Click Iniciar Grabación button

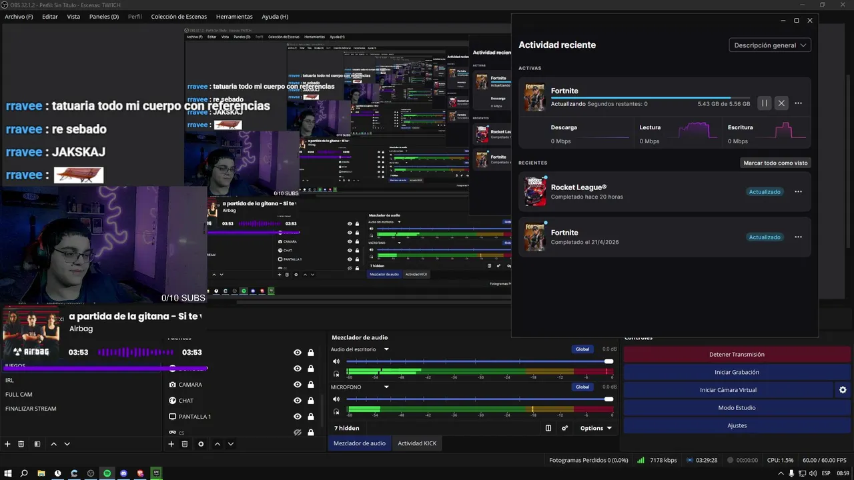click(x=737, y=372)
